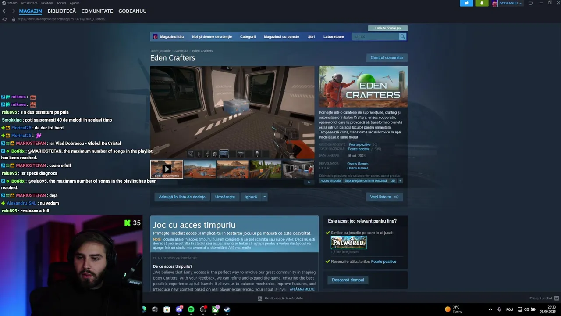Expand description with AFLĂ MAI MULTE
The image size is (561, 316).
click(302, 289)
